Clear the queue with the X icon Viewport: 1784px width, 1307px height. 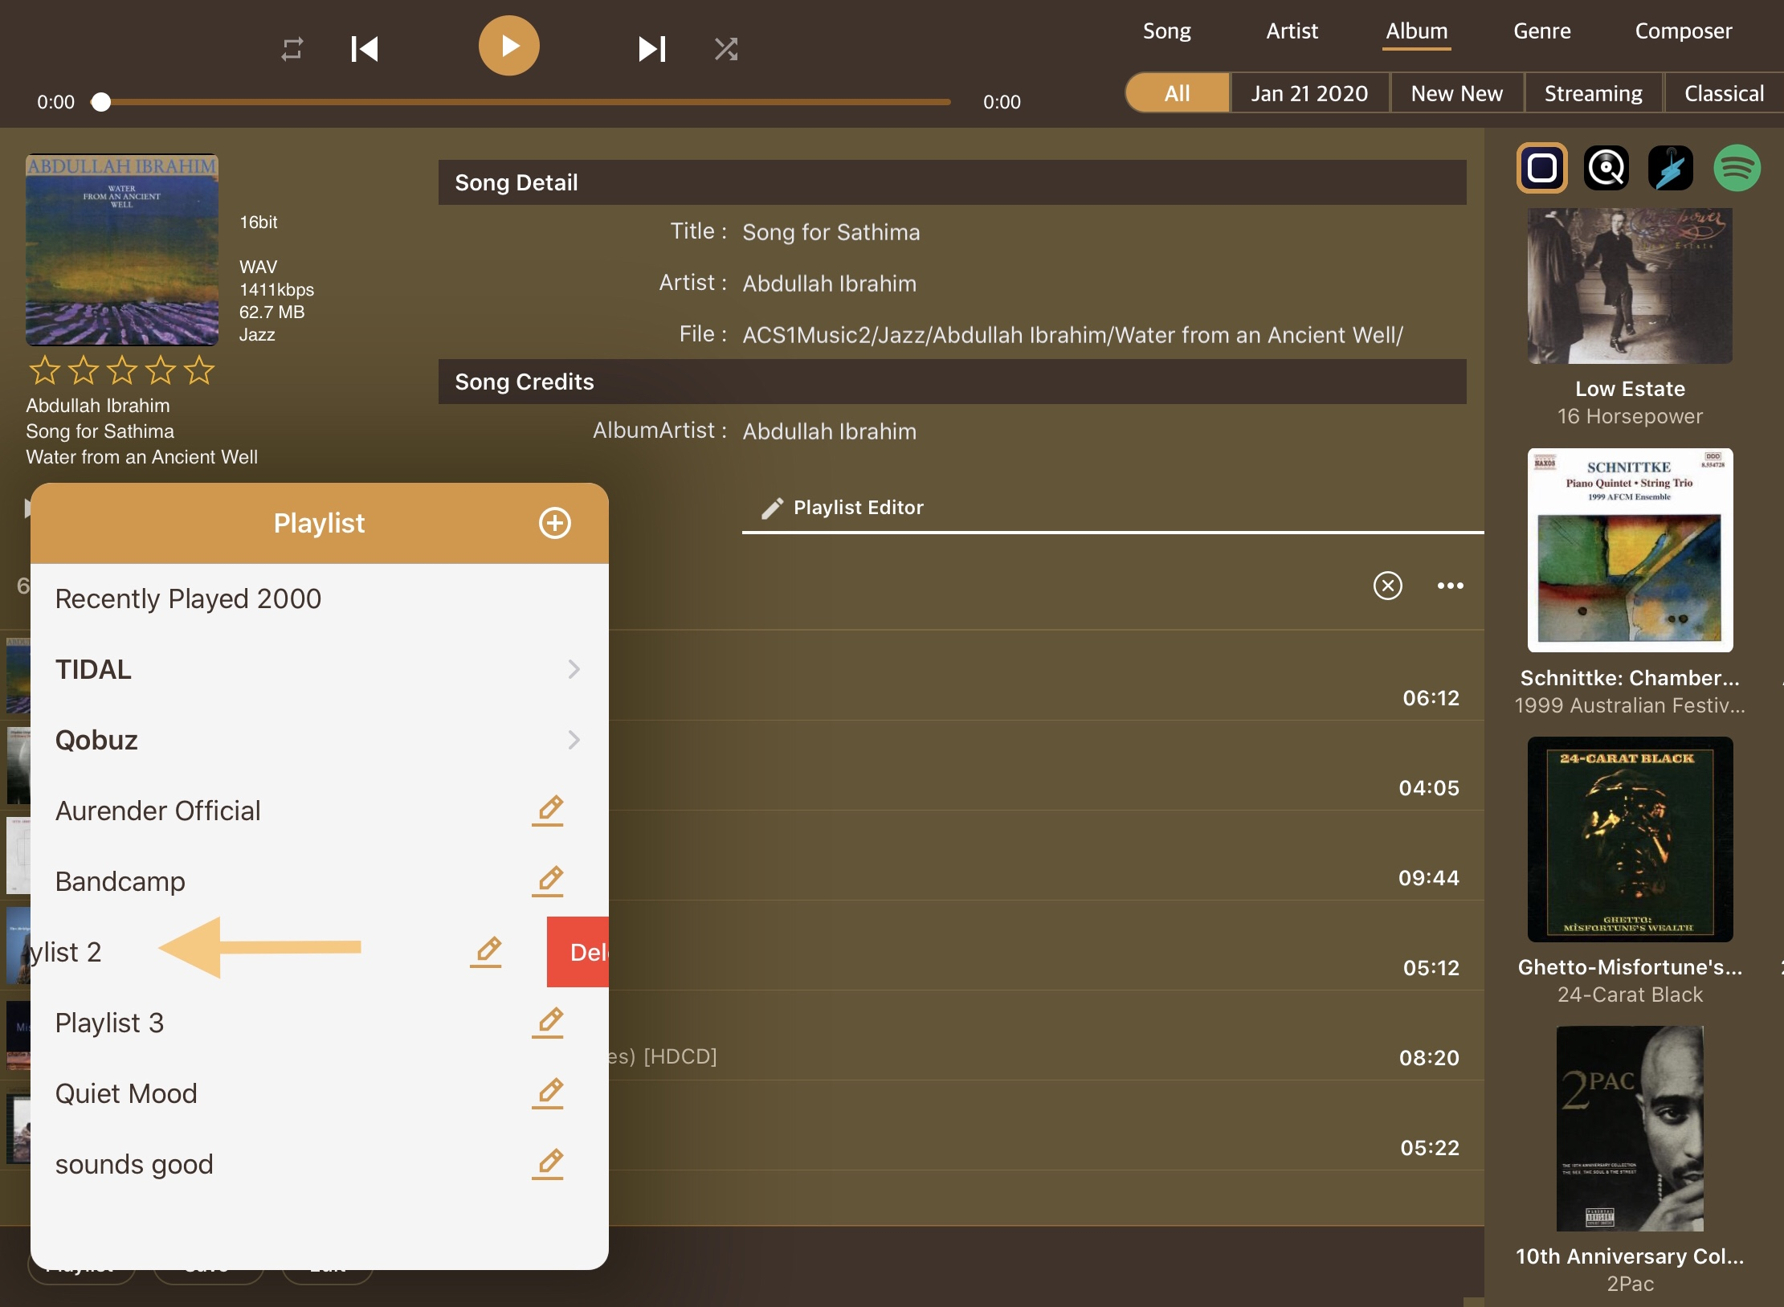pyautogui.click(x=1388, y=586)
